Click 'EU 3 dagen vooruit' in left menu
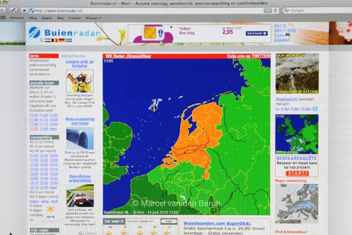Screen dimensions: 352x235 [x=44, y=197]
